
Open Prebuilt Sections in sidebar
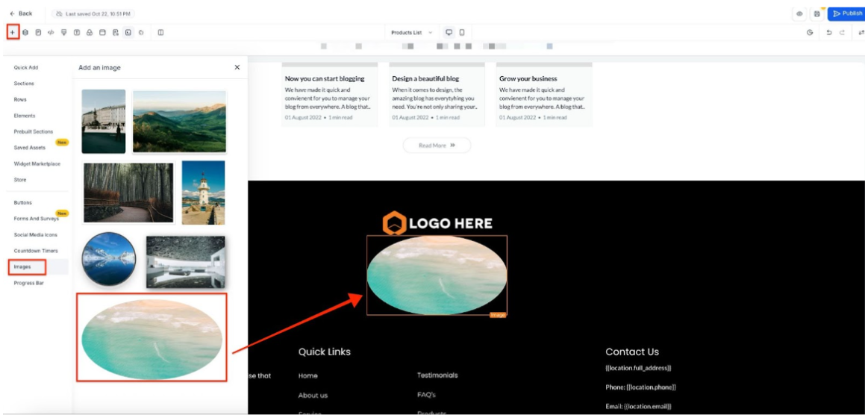click(x=34, y=131)
